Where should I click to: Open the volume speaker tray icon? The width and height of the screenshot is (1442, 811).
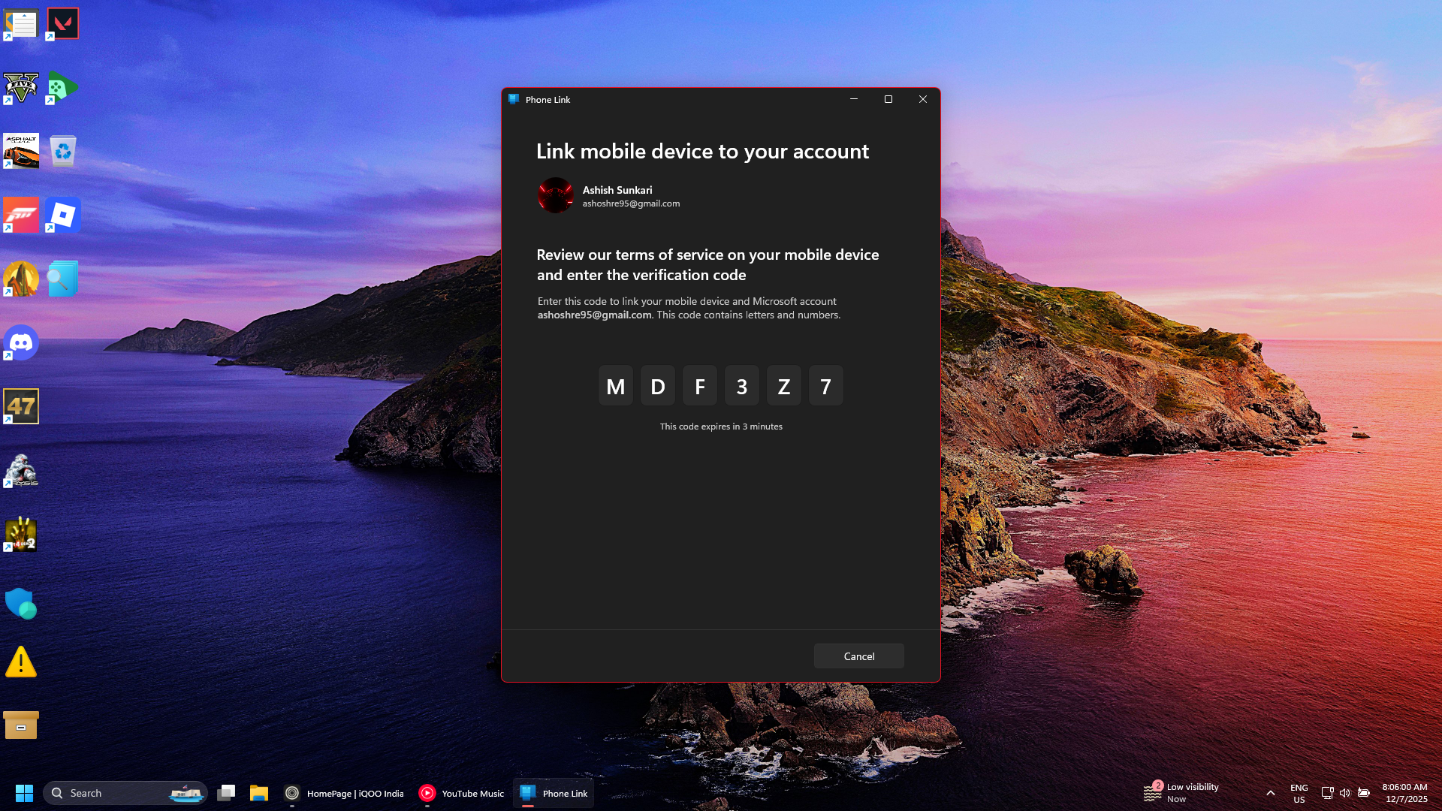[1344, 793]
